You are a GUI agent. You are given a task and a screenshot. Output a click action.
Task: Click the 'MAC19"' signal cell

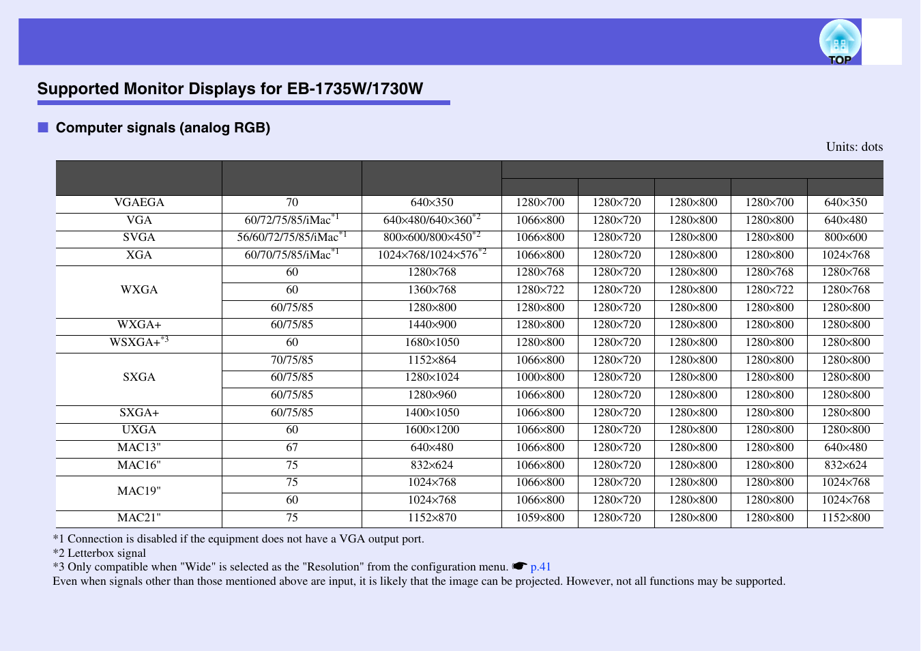139,491
